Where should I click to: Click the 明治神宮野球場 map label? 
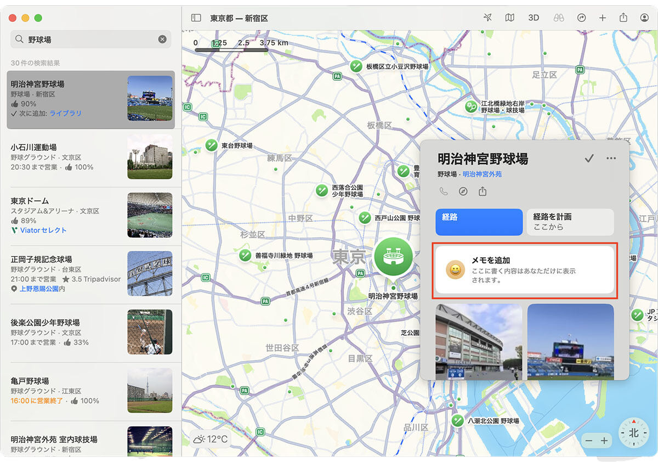[x=393, y=296]
